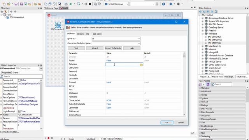Switch to the Welcome Page tab

point(51,8)
